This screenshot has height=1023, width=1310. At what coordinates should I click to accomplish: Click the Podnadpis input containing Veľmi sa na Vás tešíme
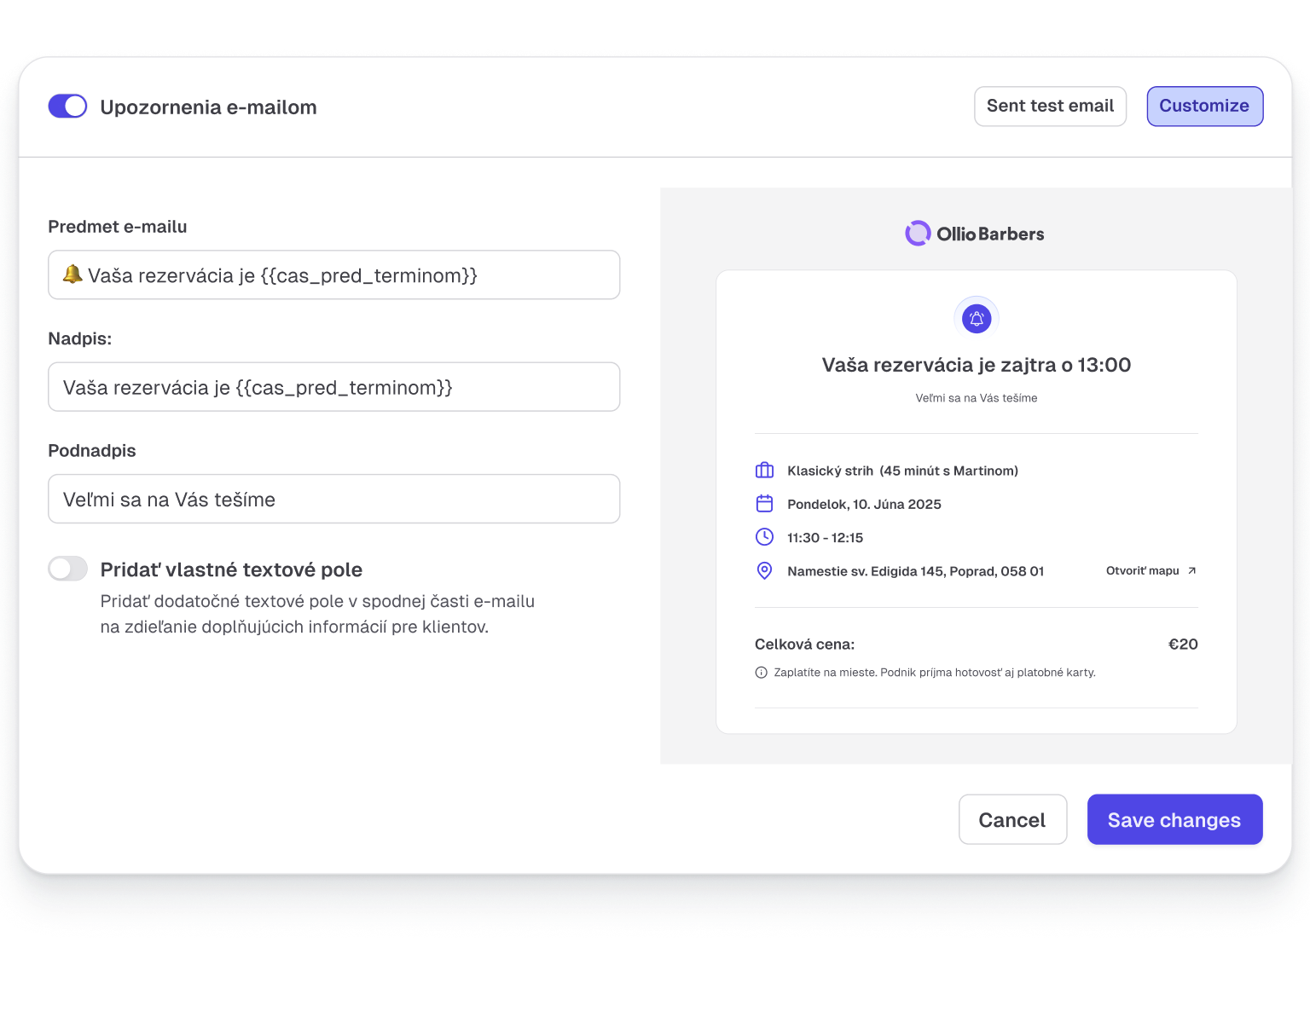333,499
